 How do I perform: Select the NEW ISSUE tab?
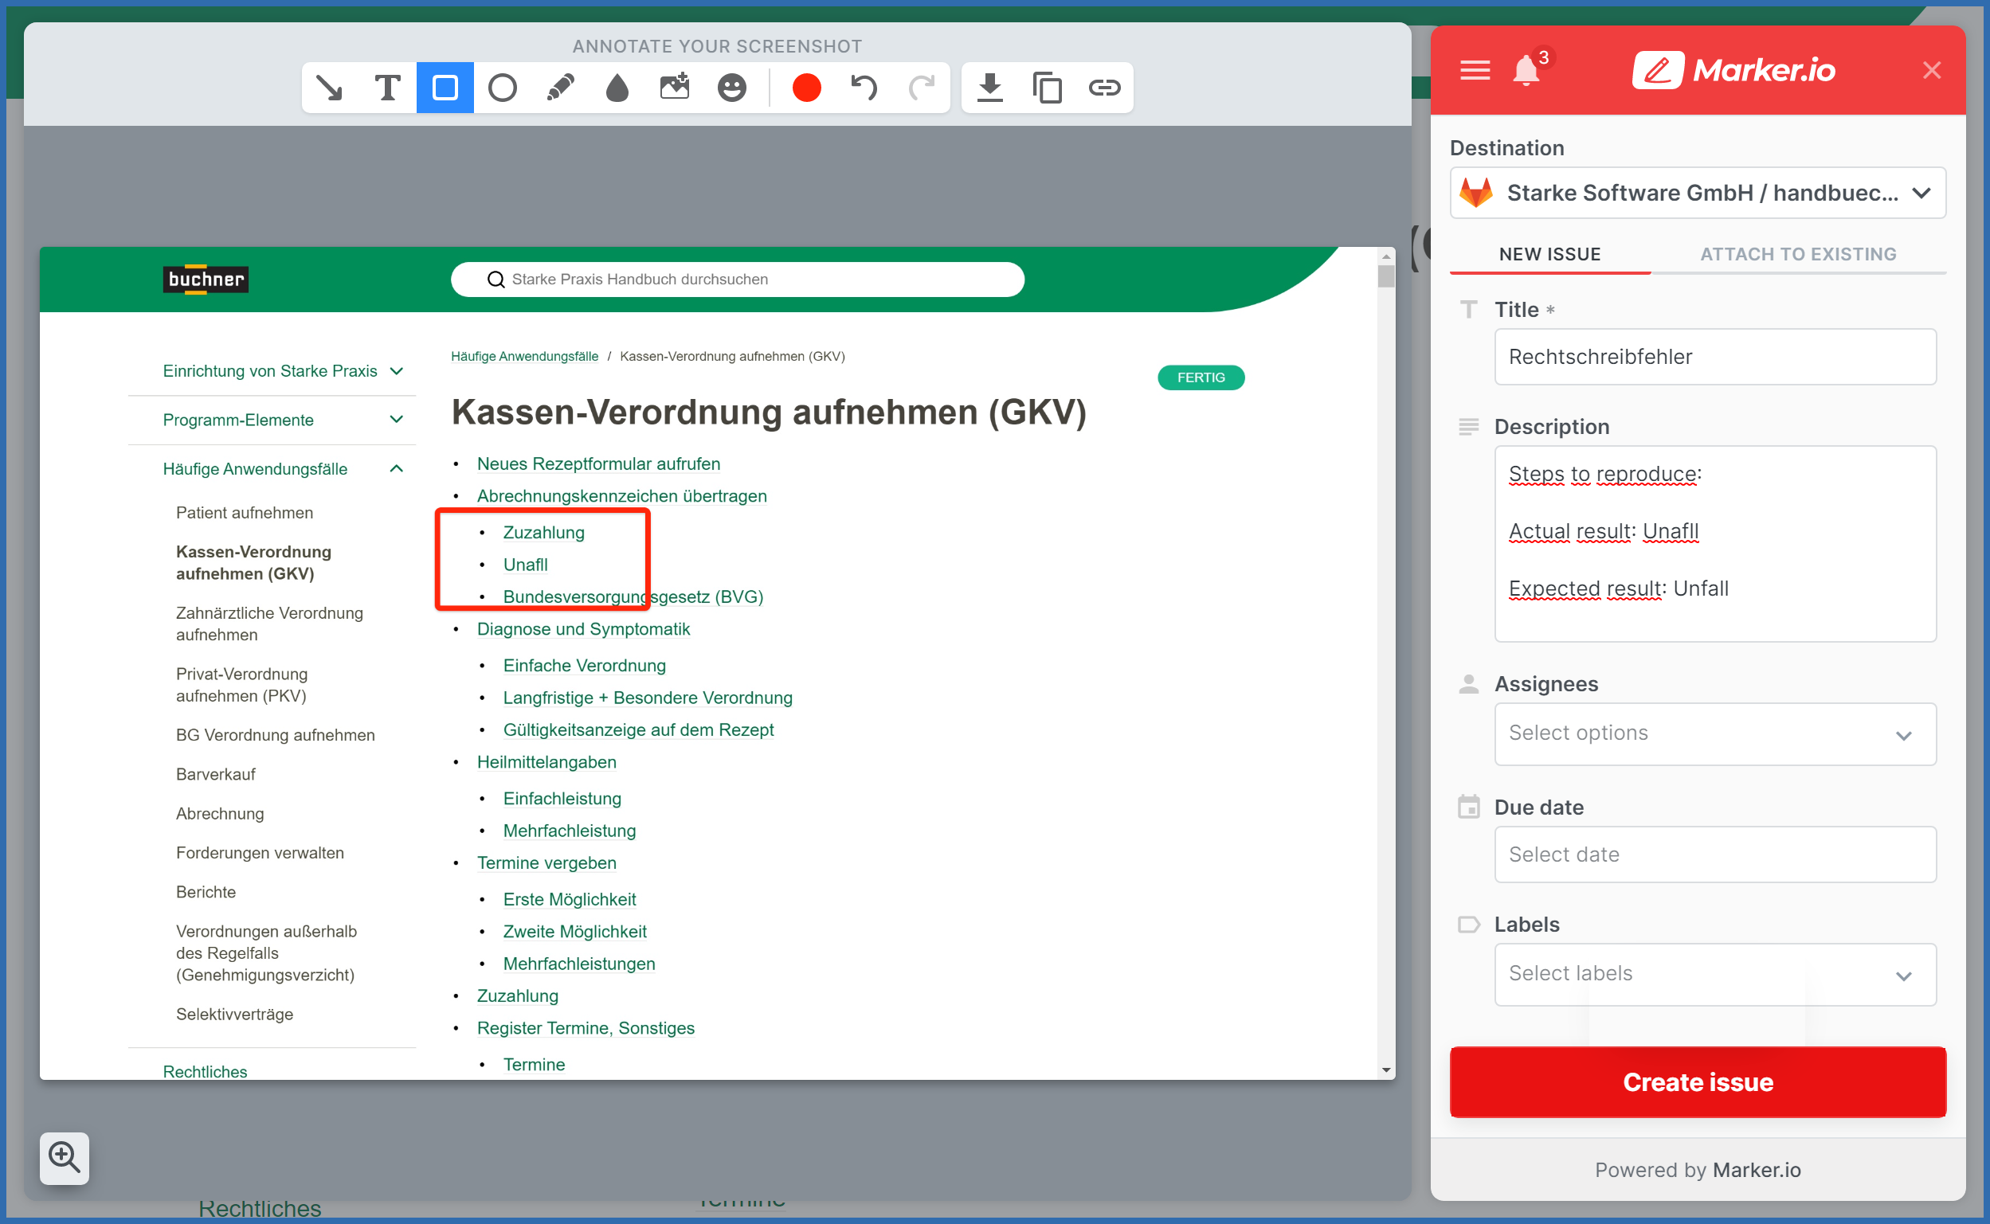point(1549,253)
